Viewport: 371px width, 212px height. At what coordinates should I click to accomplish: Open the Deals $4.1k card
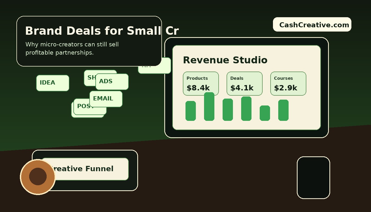coord(245,83)
